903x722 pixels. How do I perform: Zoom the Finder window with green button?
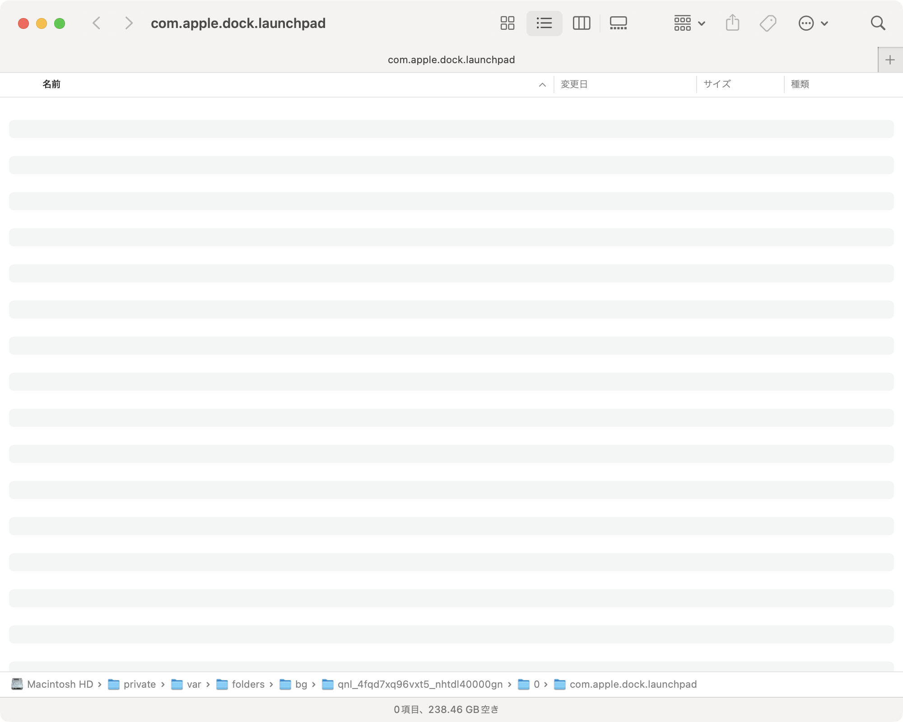click(60, 23)
